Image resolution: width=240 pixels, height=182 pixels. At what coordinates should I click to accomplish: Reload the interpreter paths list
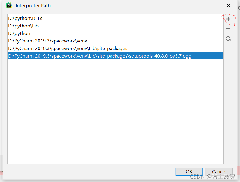click(x=228, y=39)
